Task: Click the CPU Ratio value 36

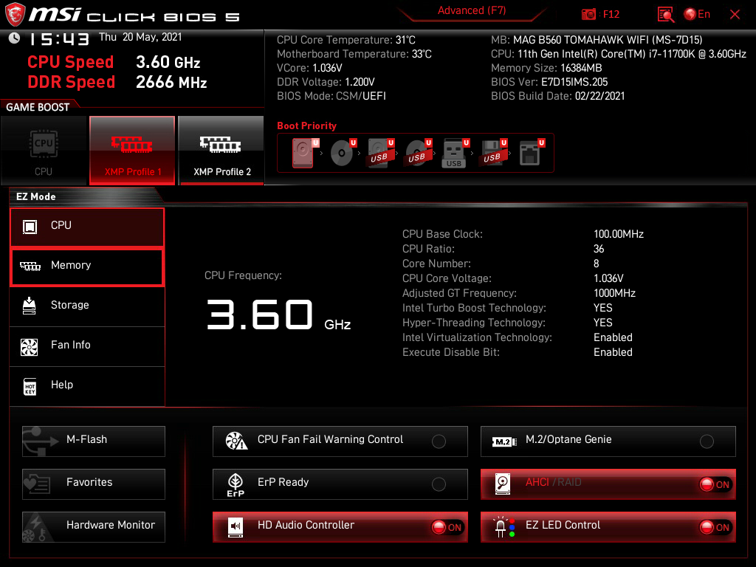Action: tap(599, 249)
